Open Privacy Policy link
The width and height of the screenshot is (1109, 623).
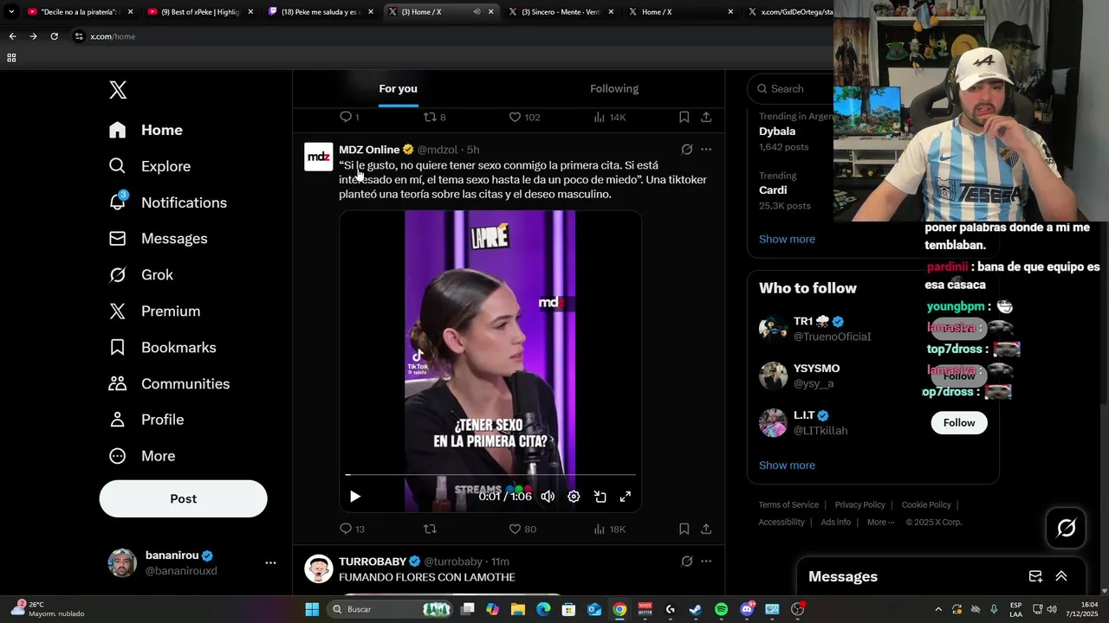point(860,504)
